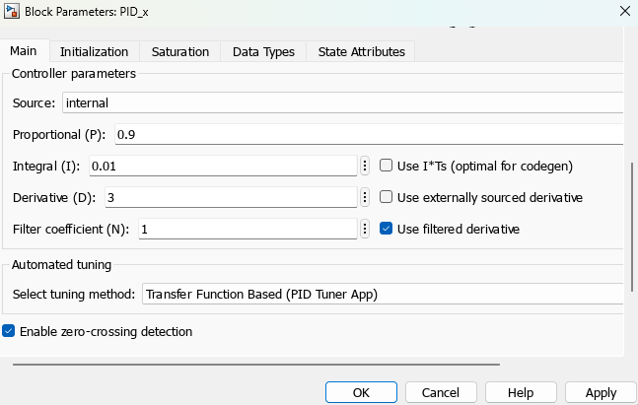This screenshot has height=405, width=638.
Task: Click the 'Proportional (P):' label
Action: [59, 135]
